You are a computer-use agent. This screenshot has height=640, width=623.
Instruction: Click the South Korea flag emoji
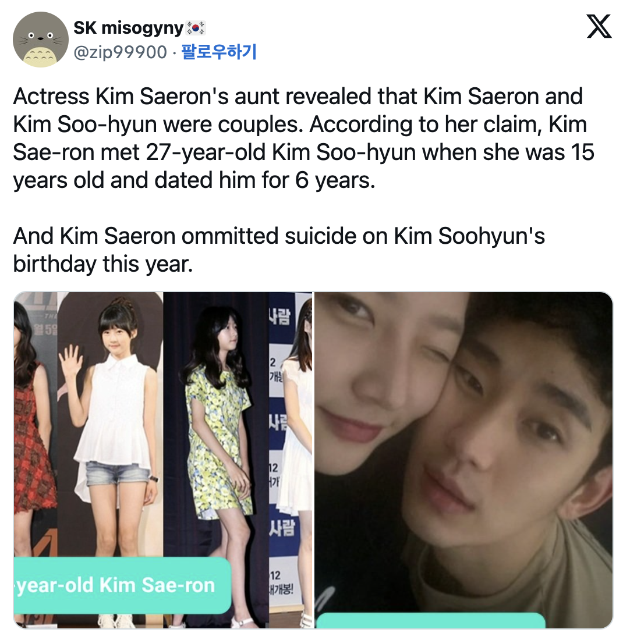pyautogui.click(x=196, y=28)
